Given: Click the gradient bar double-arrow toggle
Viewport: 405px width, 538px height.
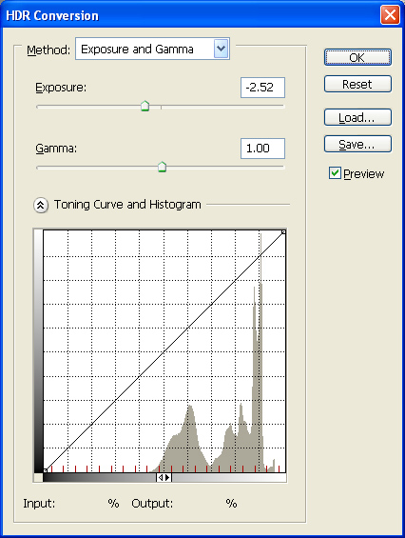Looking at the screenshot, I should tap(164, 478).
